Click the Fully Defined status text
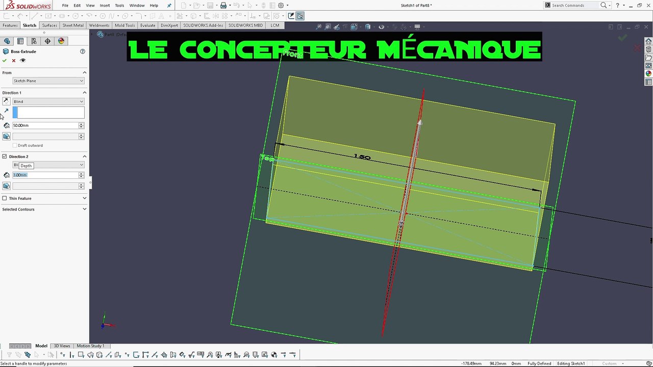Viewport: 653px width, 367px height. [539, 363]
